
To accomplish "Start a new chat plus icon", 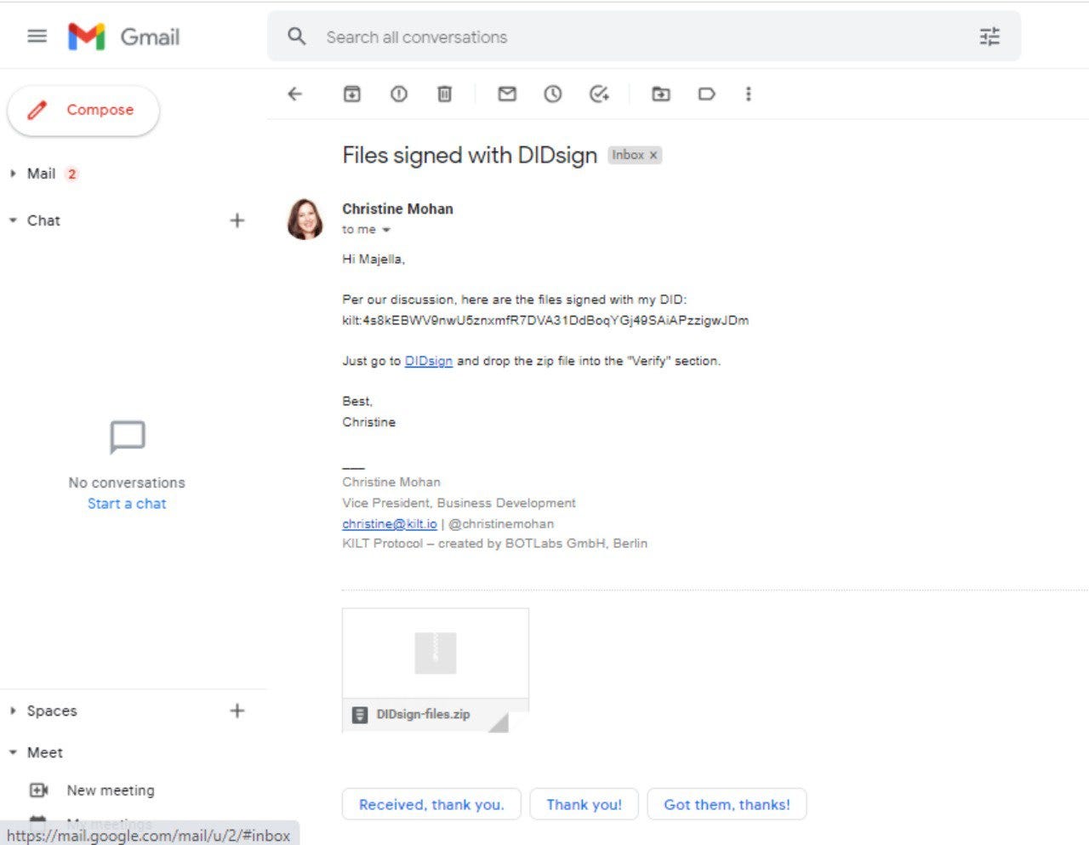I will [237, 220].
